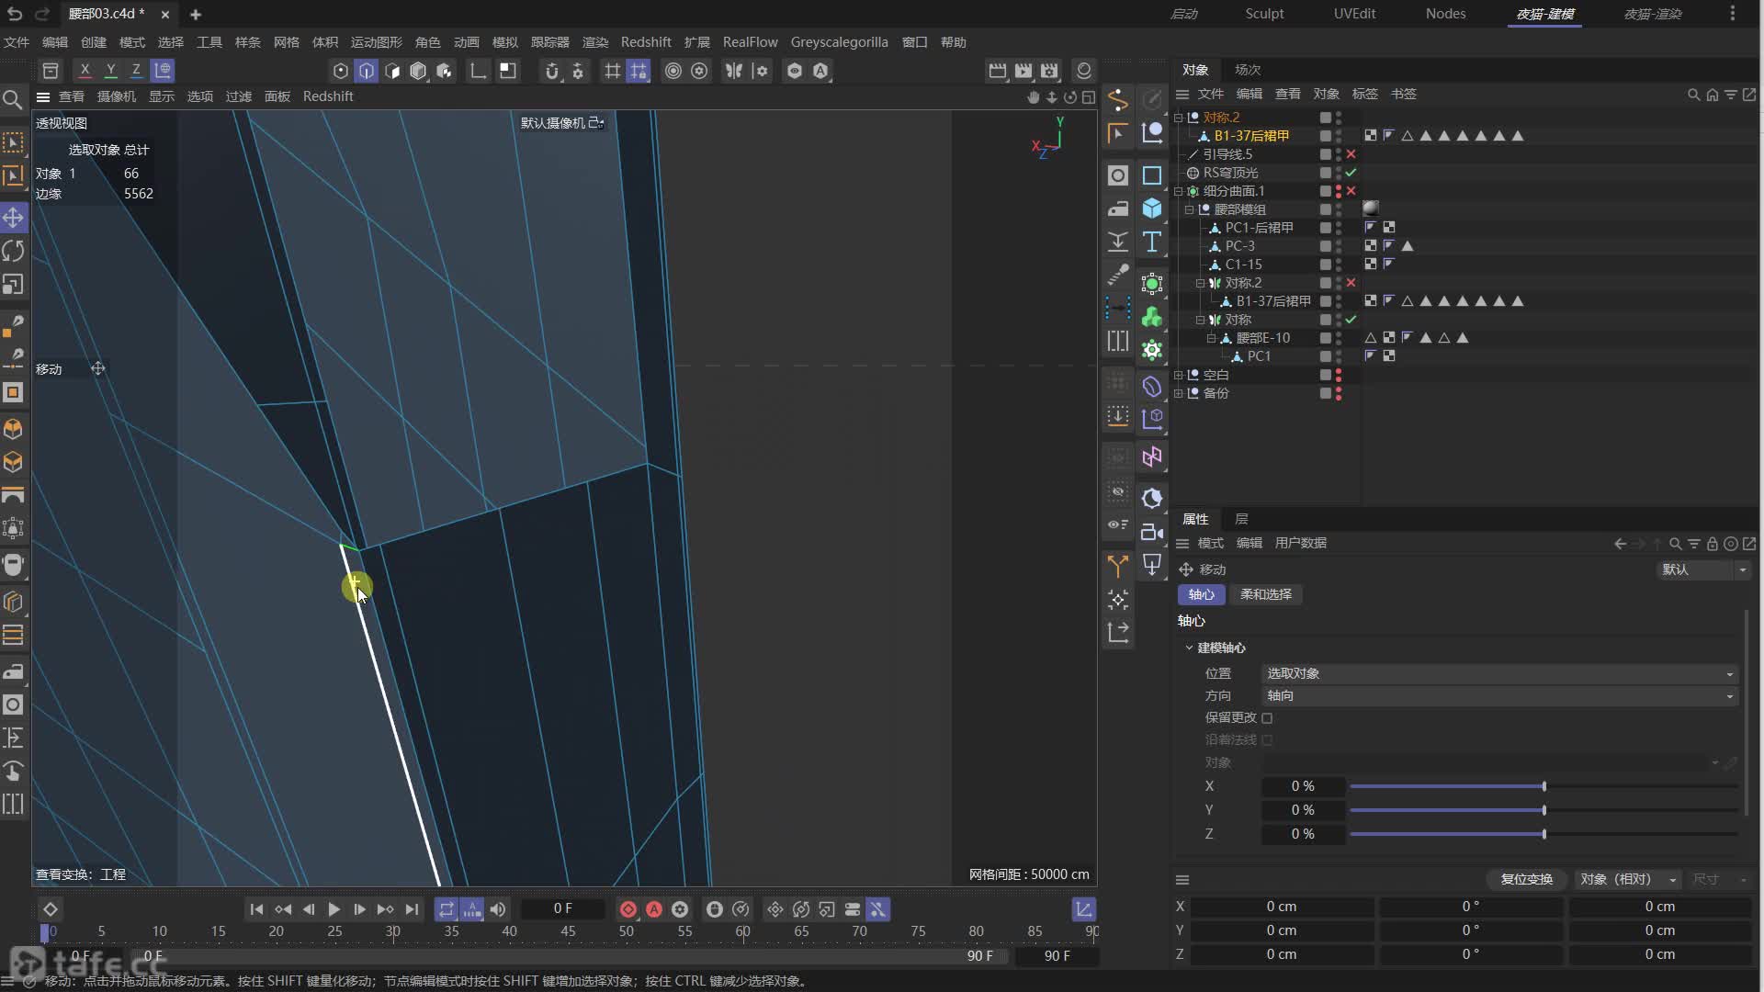
Task: Open viewport 显示 menu
Action: pyautogui.click(x=162, y=96)
